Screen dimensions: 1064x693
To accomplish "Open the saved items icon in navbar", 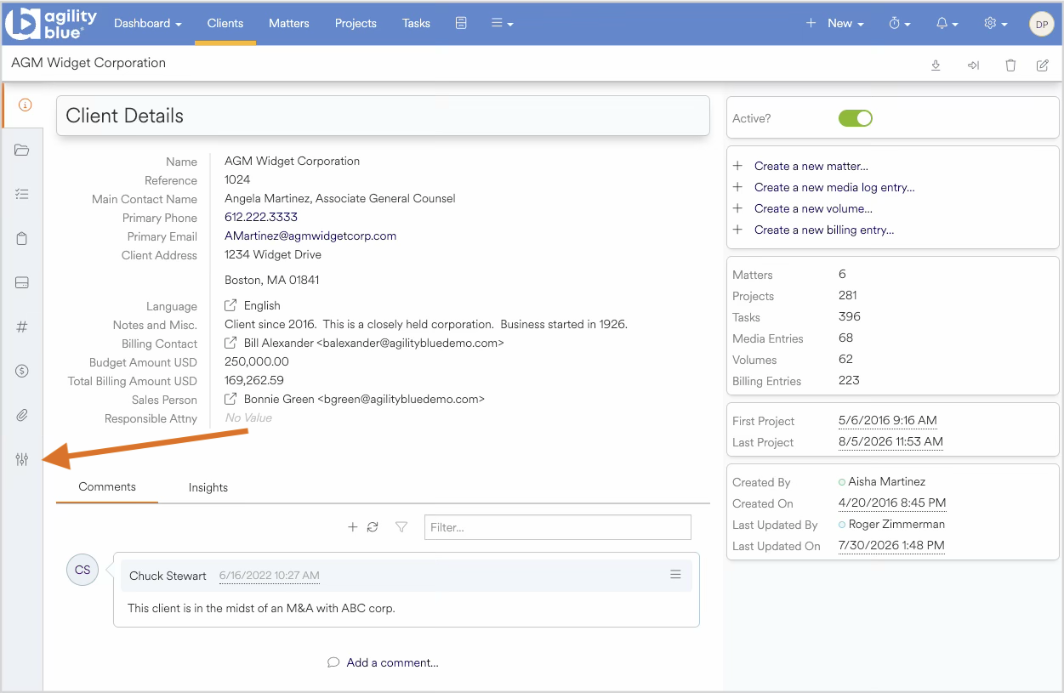I will 461,23.
